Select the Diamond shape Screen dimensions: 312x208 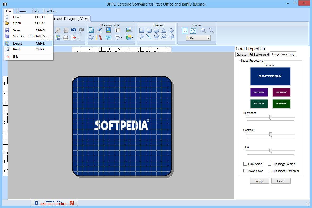[171, 30]
